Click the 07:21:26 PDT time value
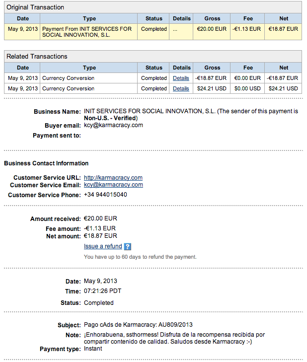This screenshot has width=307, height=362. point(102,291)
